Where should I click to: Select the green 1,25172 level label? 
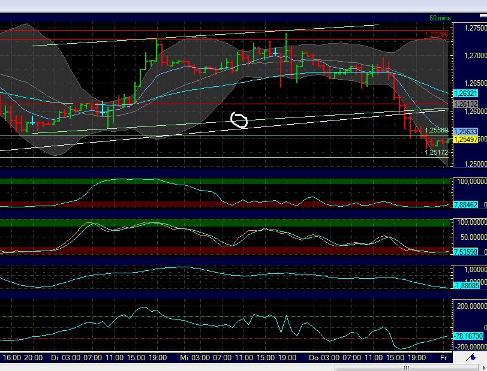[437, 152]
